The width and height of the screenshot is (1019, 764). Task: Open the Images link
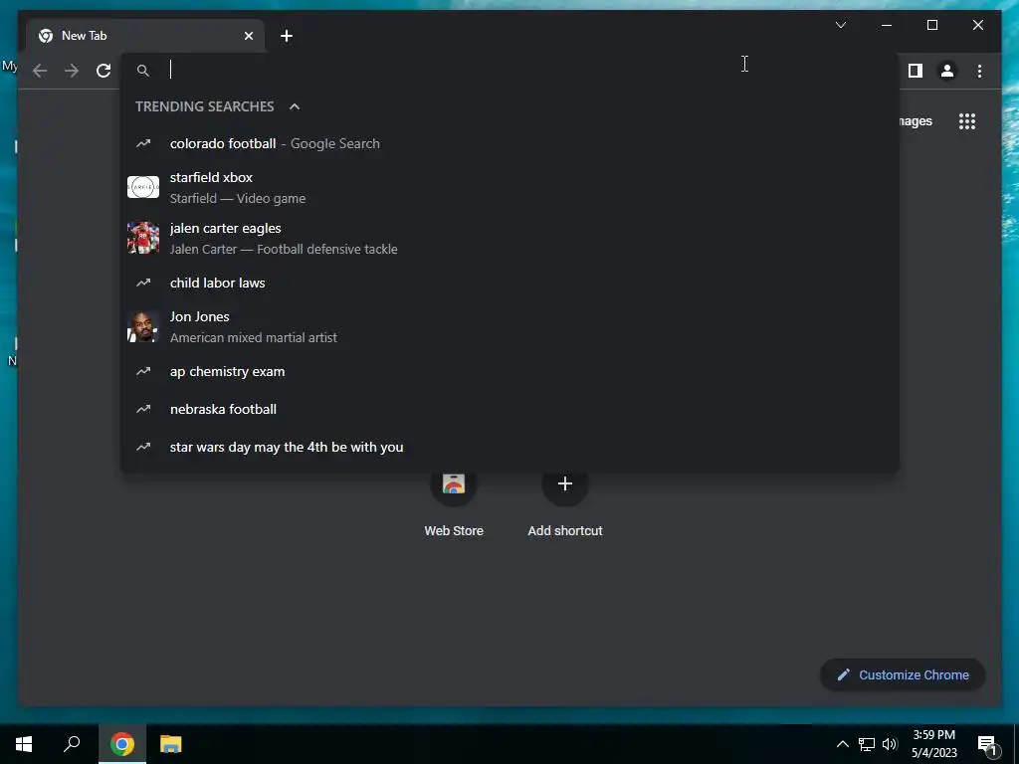pos(916,120)
